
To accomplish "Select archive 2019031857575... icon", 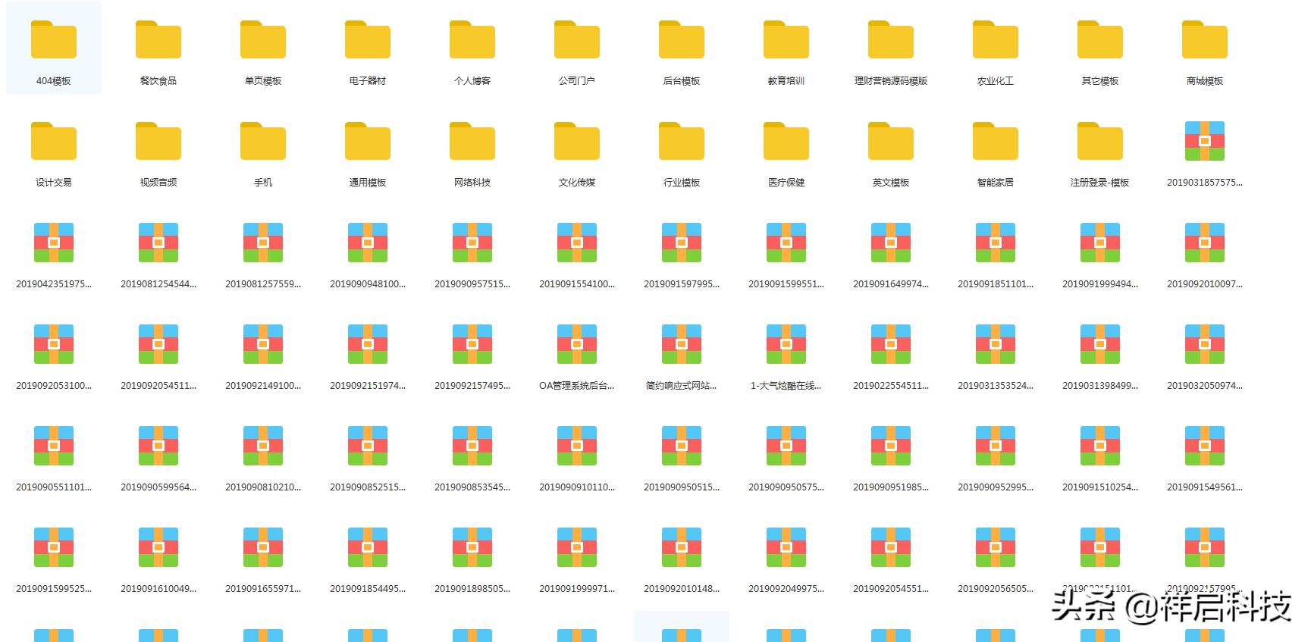I will pos(1205,141).
